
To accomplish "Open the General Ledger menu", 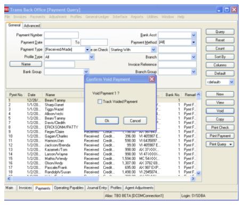I will pos(97,17).
